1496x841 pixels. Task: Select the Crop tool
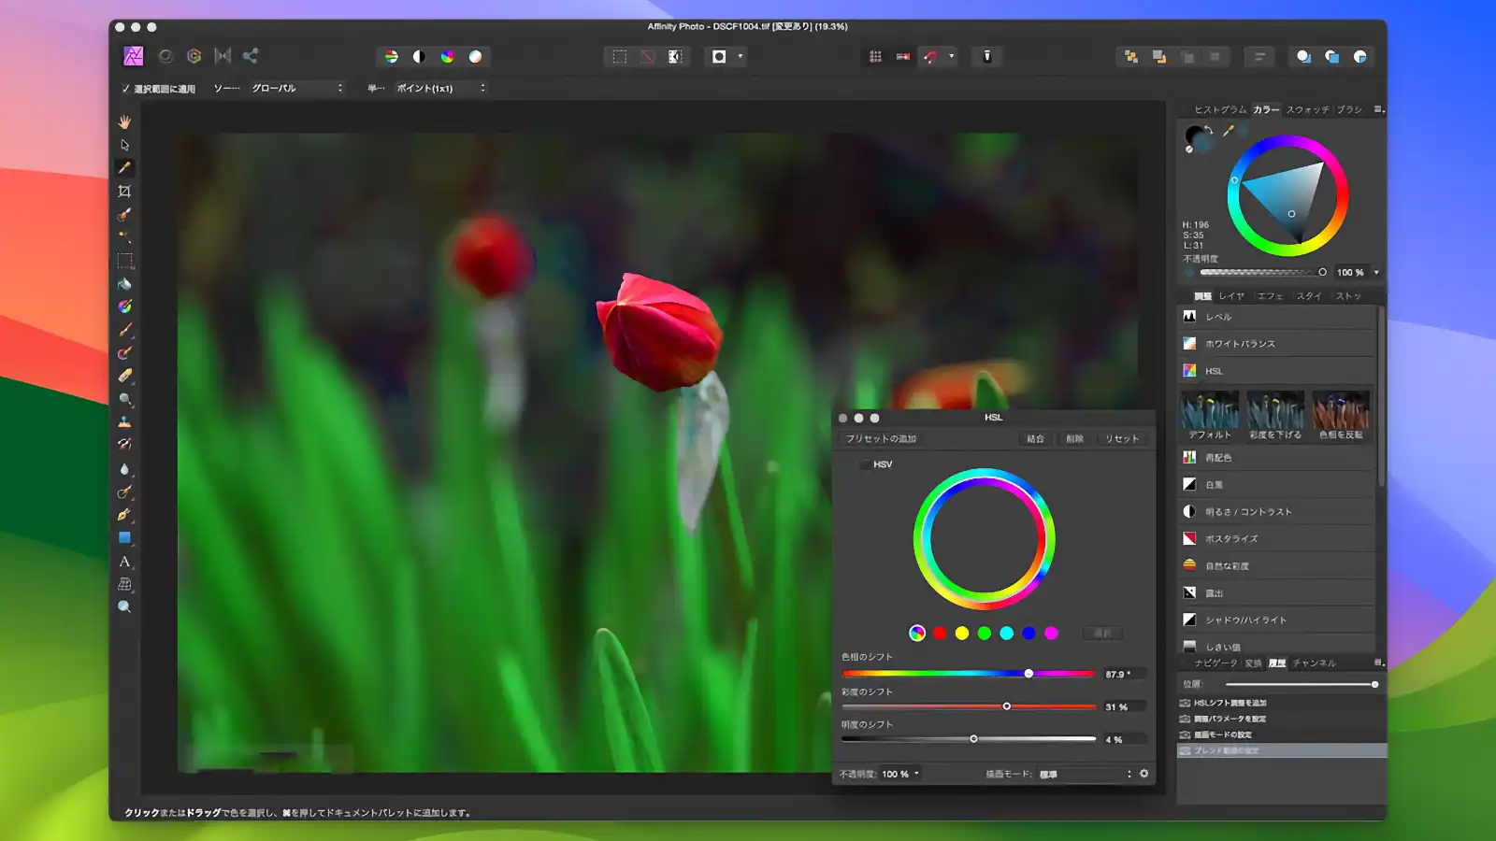124,190
